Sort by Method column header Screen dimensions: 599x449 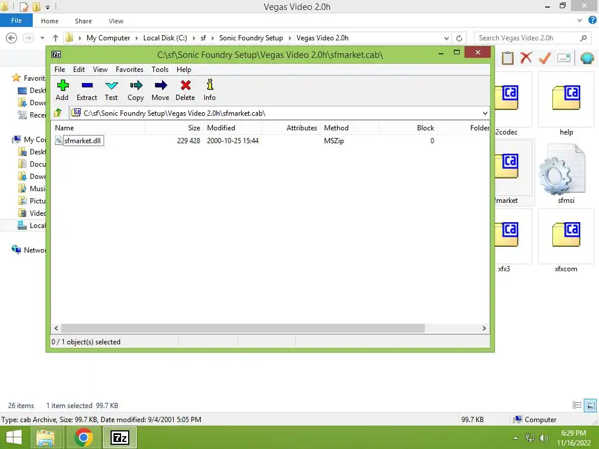click(350, 128)
